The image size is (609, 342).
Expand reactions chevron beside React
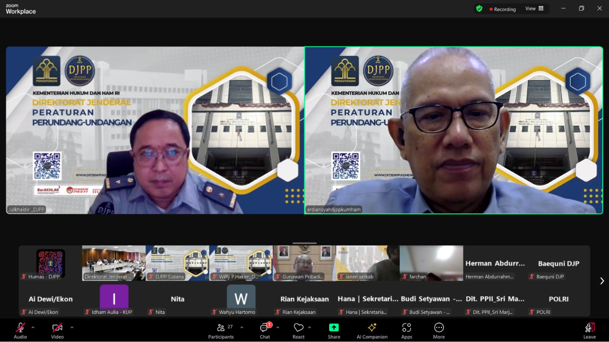[310, 327]
